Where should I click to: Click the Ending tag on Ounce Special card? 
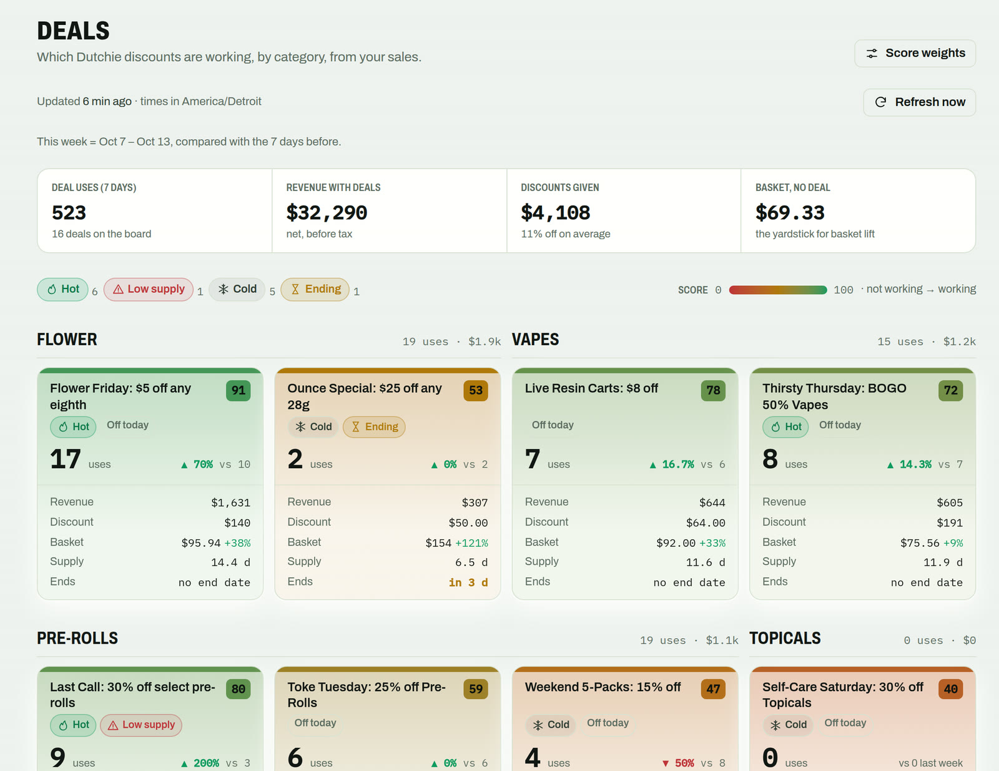374,427
